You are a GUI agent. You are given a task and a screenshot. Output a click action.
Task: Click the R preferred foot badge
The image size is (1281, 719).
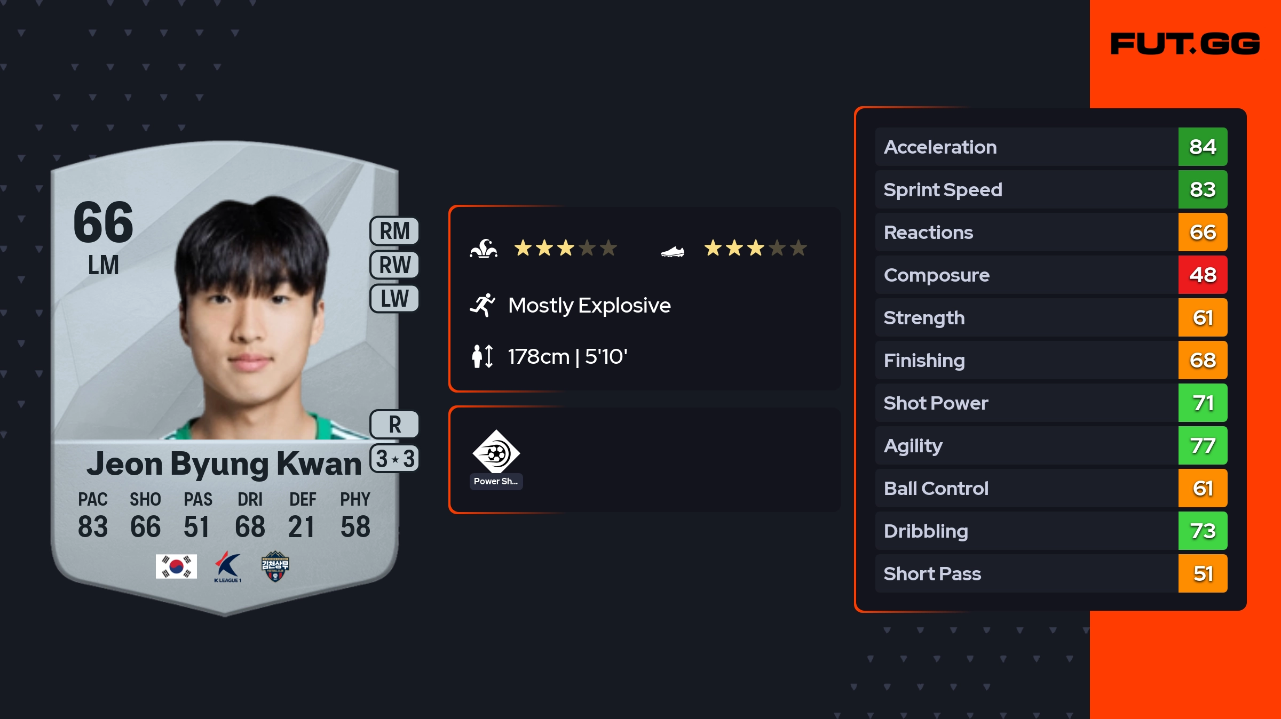coord(394,425)
